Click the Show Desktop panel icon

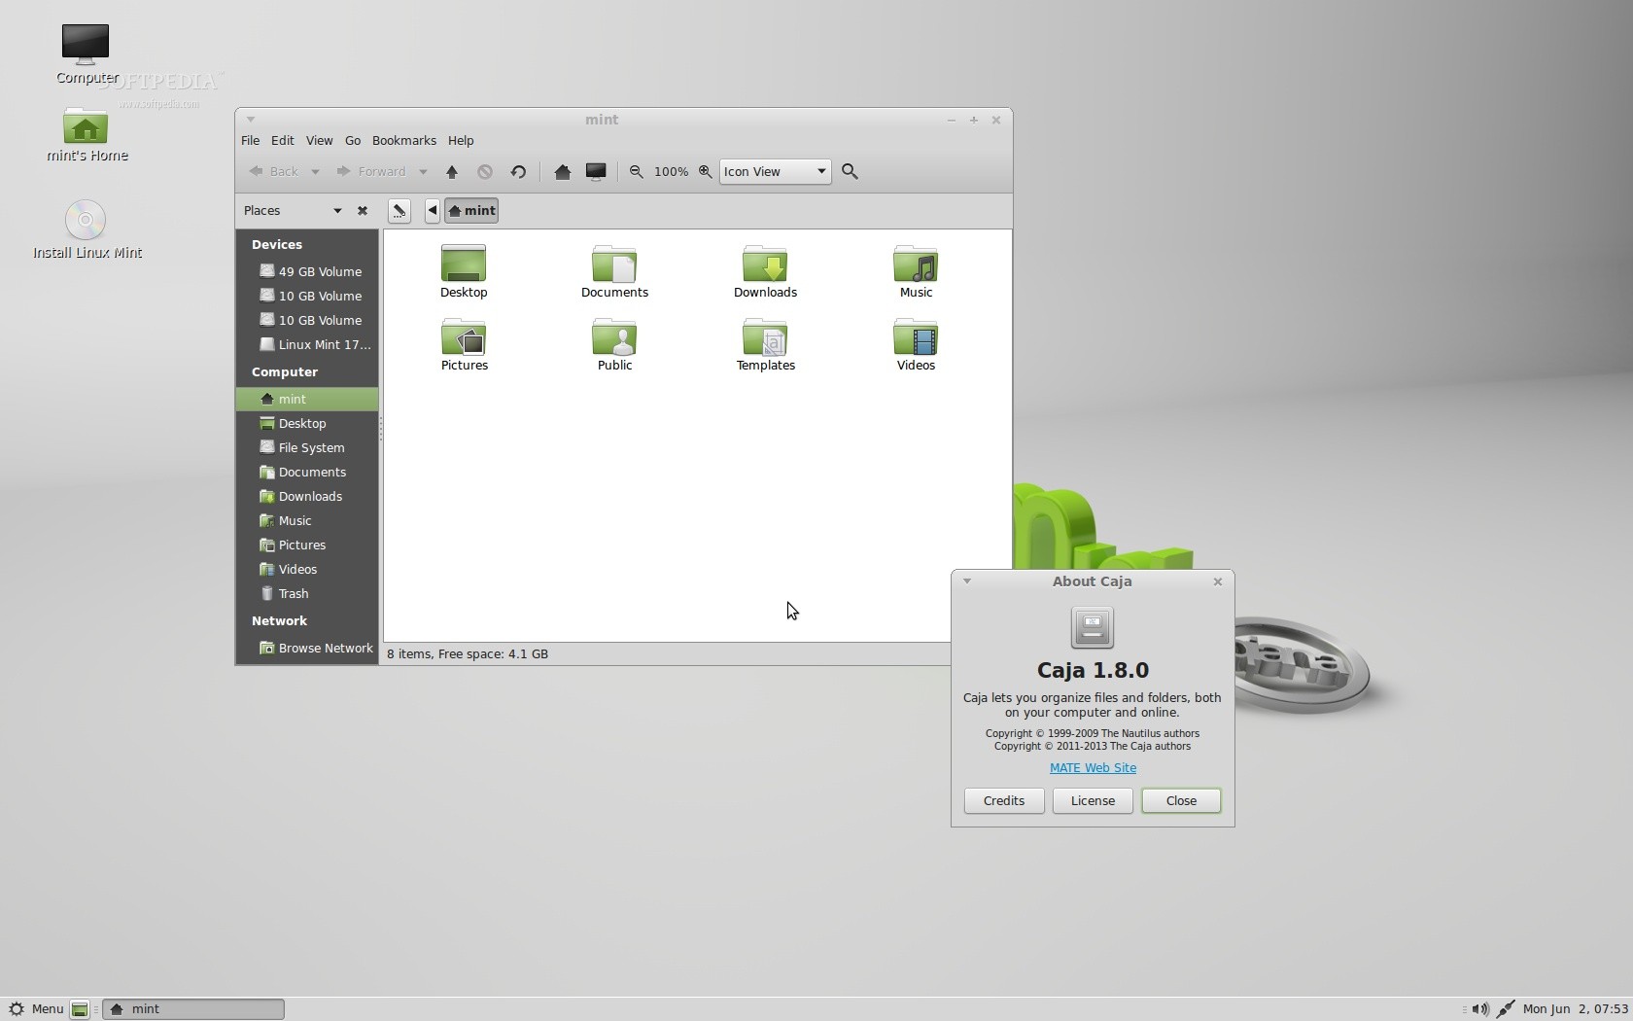click(x=81, y=1009)
